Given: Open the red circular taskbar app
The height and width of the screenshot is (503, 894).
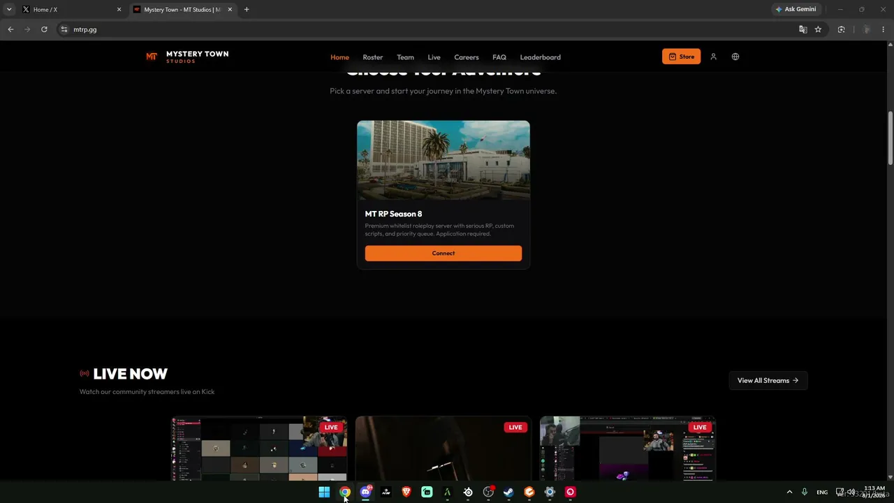Looking at the screenshot, I should point(571,492).
